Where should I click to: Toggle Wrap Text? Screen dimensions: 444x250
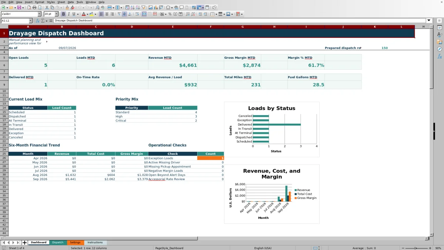[x=137, y=14]
